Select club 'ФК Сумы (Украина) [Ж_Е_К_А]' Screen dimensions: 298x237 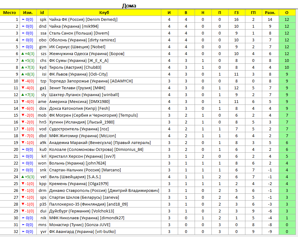79,61
